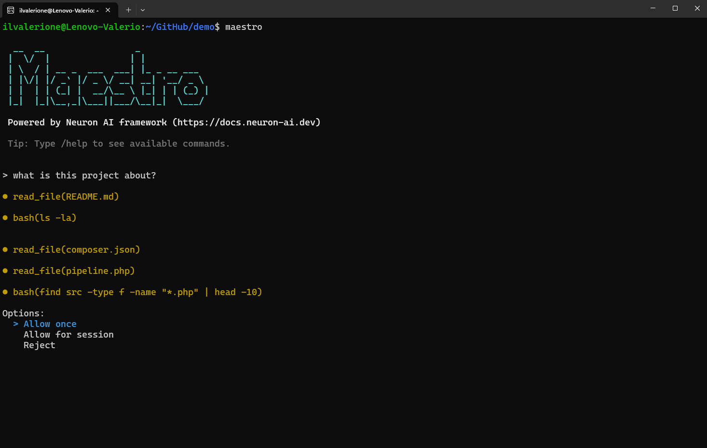Expand the new tab profile dropdown chevron
Viewport: 707px width, 448px height.
click(143, 10)
